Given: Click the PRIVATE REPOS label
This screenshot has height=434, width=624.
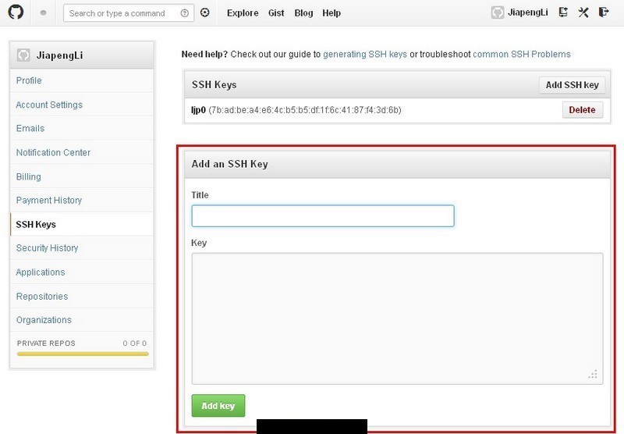Looking at the screenshot, I should coord(46,343).
